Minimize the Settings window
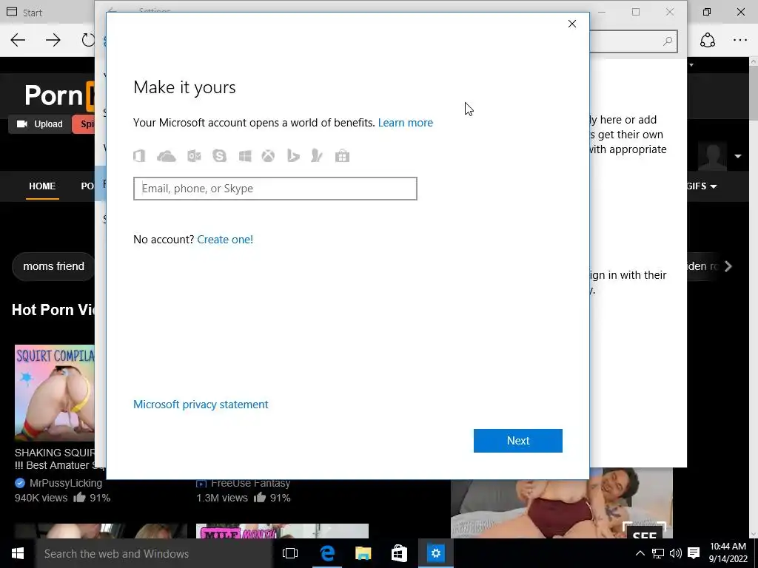This screenshot has width=758, height=568. pyautogui.click(x=602, y=12)
